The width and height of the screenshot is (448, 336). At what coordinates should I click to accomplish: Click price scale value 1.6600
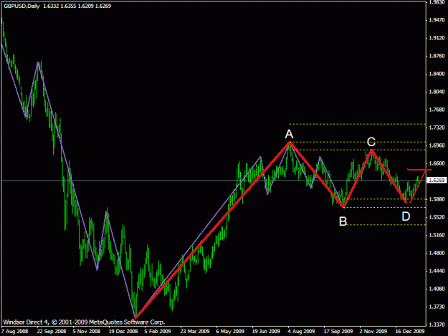[x=437, y=163]
